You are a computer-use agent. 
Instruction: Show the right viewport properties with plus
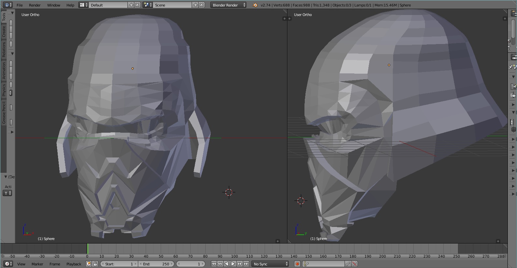click(x=505, y=19)
